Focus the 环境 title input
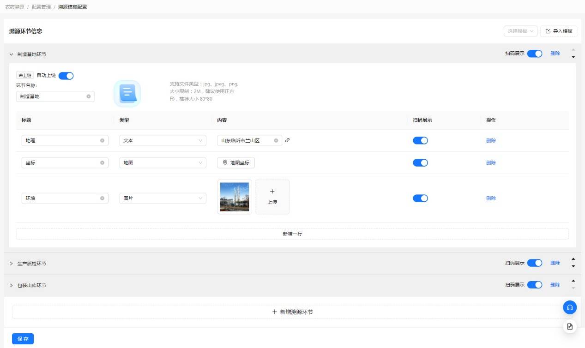Screen dimensions: 585x348 coord(65,198)
